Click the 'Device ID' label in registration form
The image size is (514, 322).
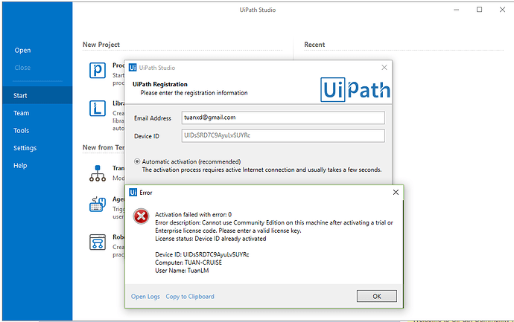tap(147, 136)
